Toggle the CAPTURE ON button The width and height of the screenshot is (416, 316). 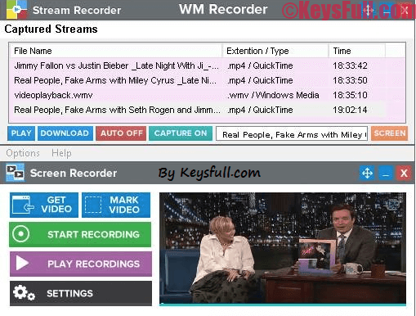(x=181, y=133)
